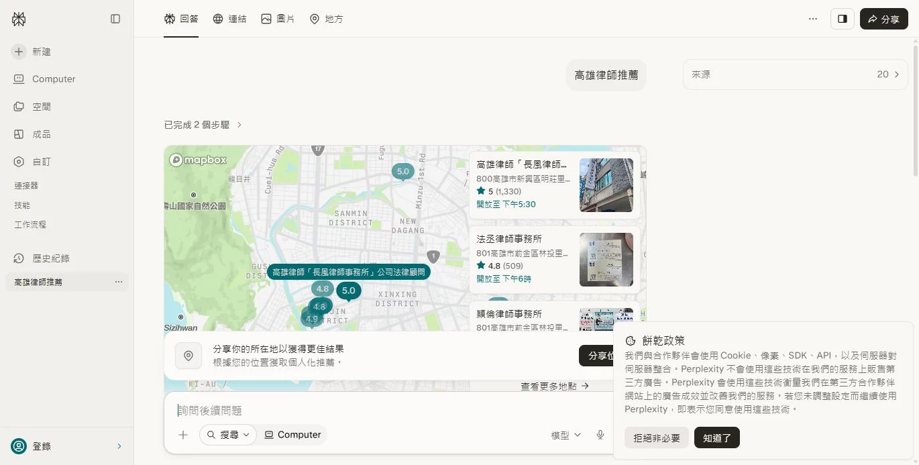Click the 分享 share button
Image resolution: width=919 pixels, height=465 pixels.
pyautogui.click(x=884, y=19)
